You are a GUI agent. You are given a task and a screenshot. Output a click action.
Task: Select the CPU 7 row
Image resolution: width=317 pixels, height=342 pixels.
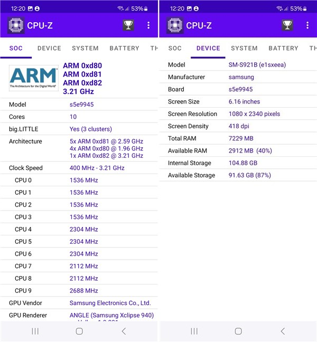pos(79,266)
